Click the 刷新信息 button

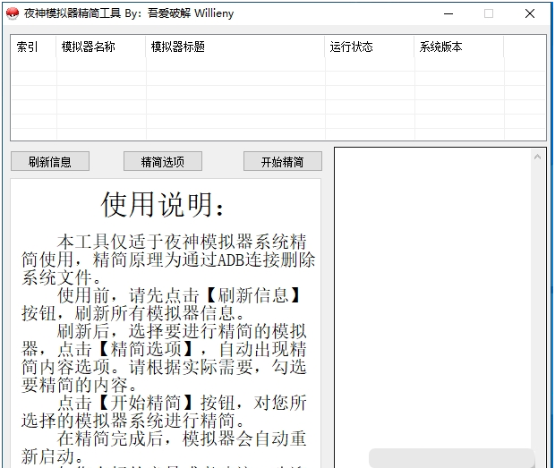pos(50,161)
